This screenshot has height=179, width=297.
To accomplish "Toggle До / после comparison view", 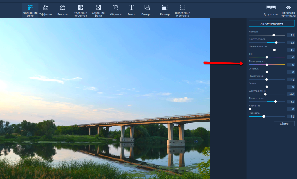I will tap(271, 11).
